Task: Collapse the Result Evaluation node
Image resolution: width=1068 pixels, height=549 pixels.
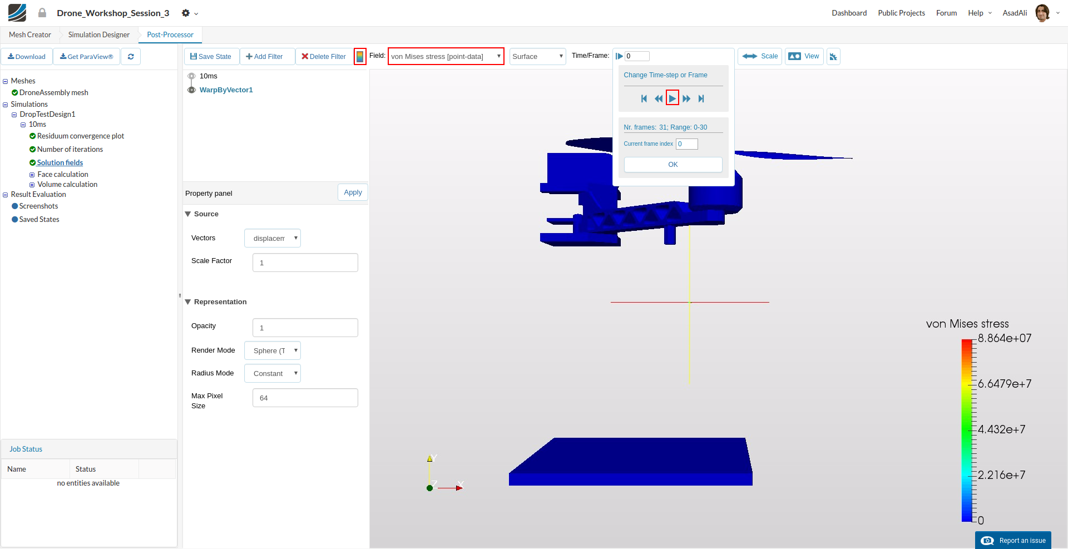Action: coord(6,195)
